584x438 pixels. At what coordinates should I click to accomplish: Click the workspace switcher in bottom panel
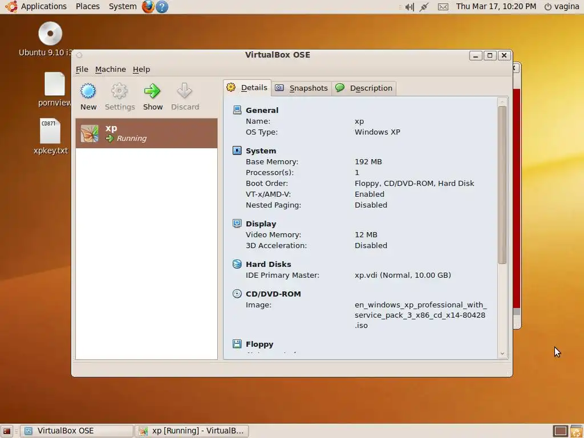click(560, 431)
